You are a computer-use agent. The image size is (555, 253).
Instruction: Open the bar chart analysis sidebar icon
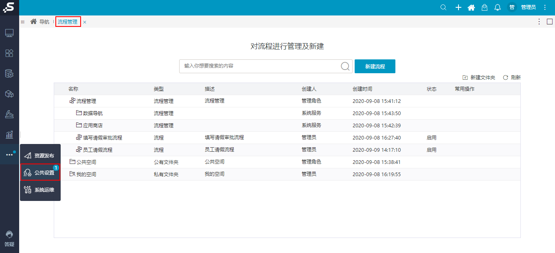click(9, 135)
